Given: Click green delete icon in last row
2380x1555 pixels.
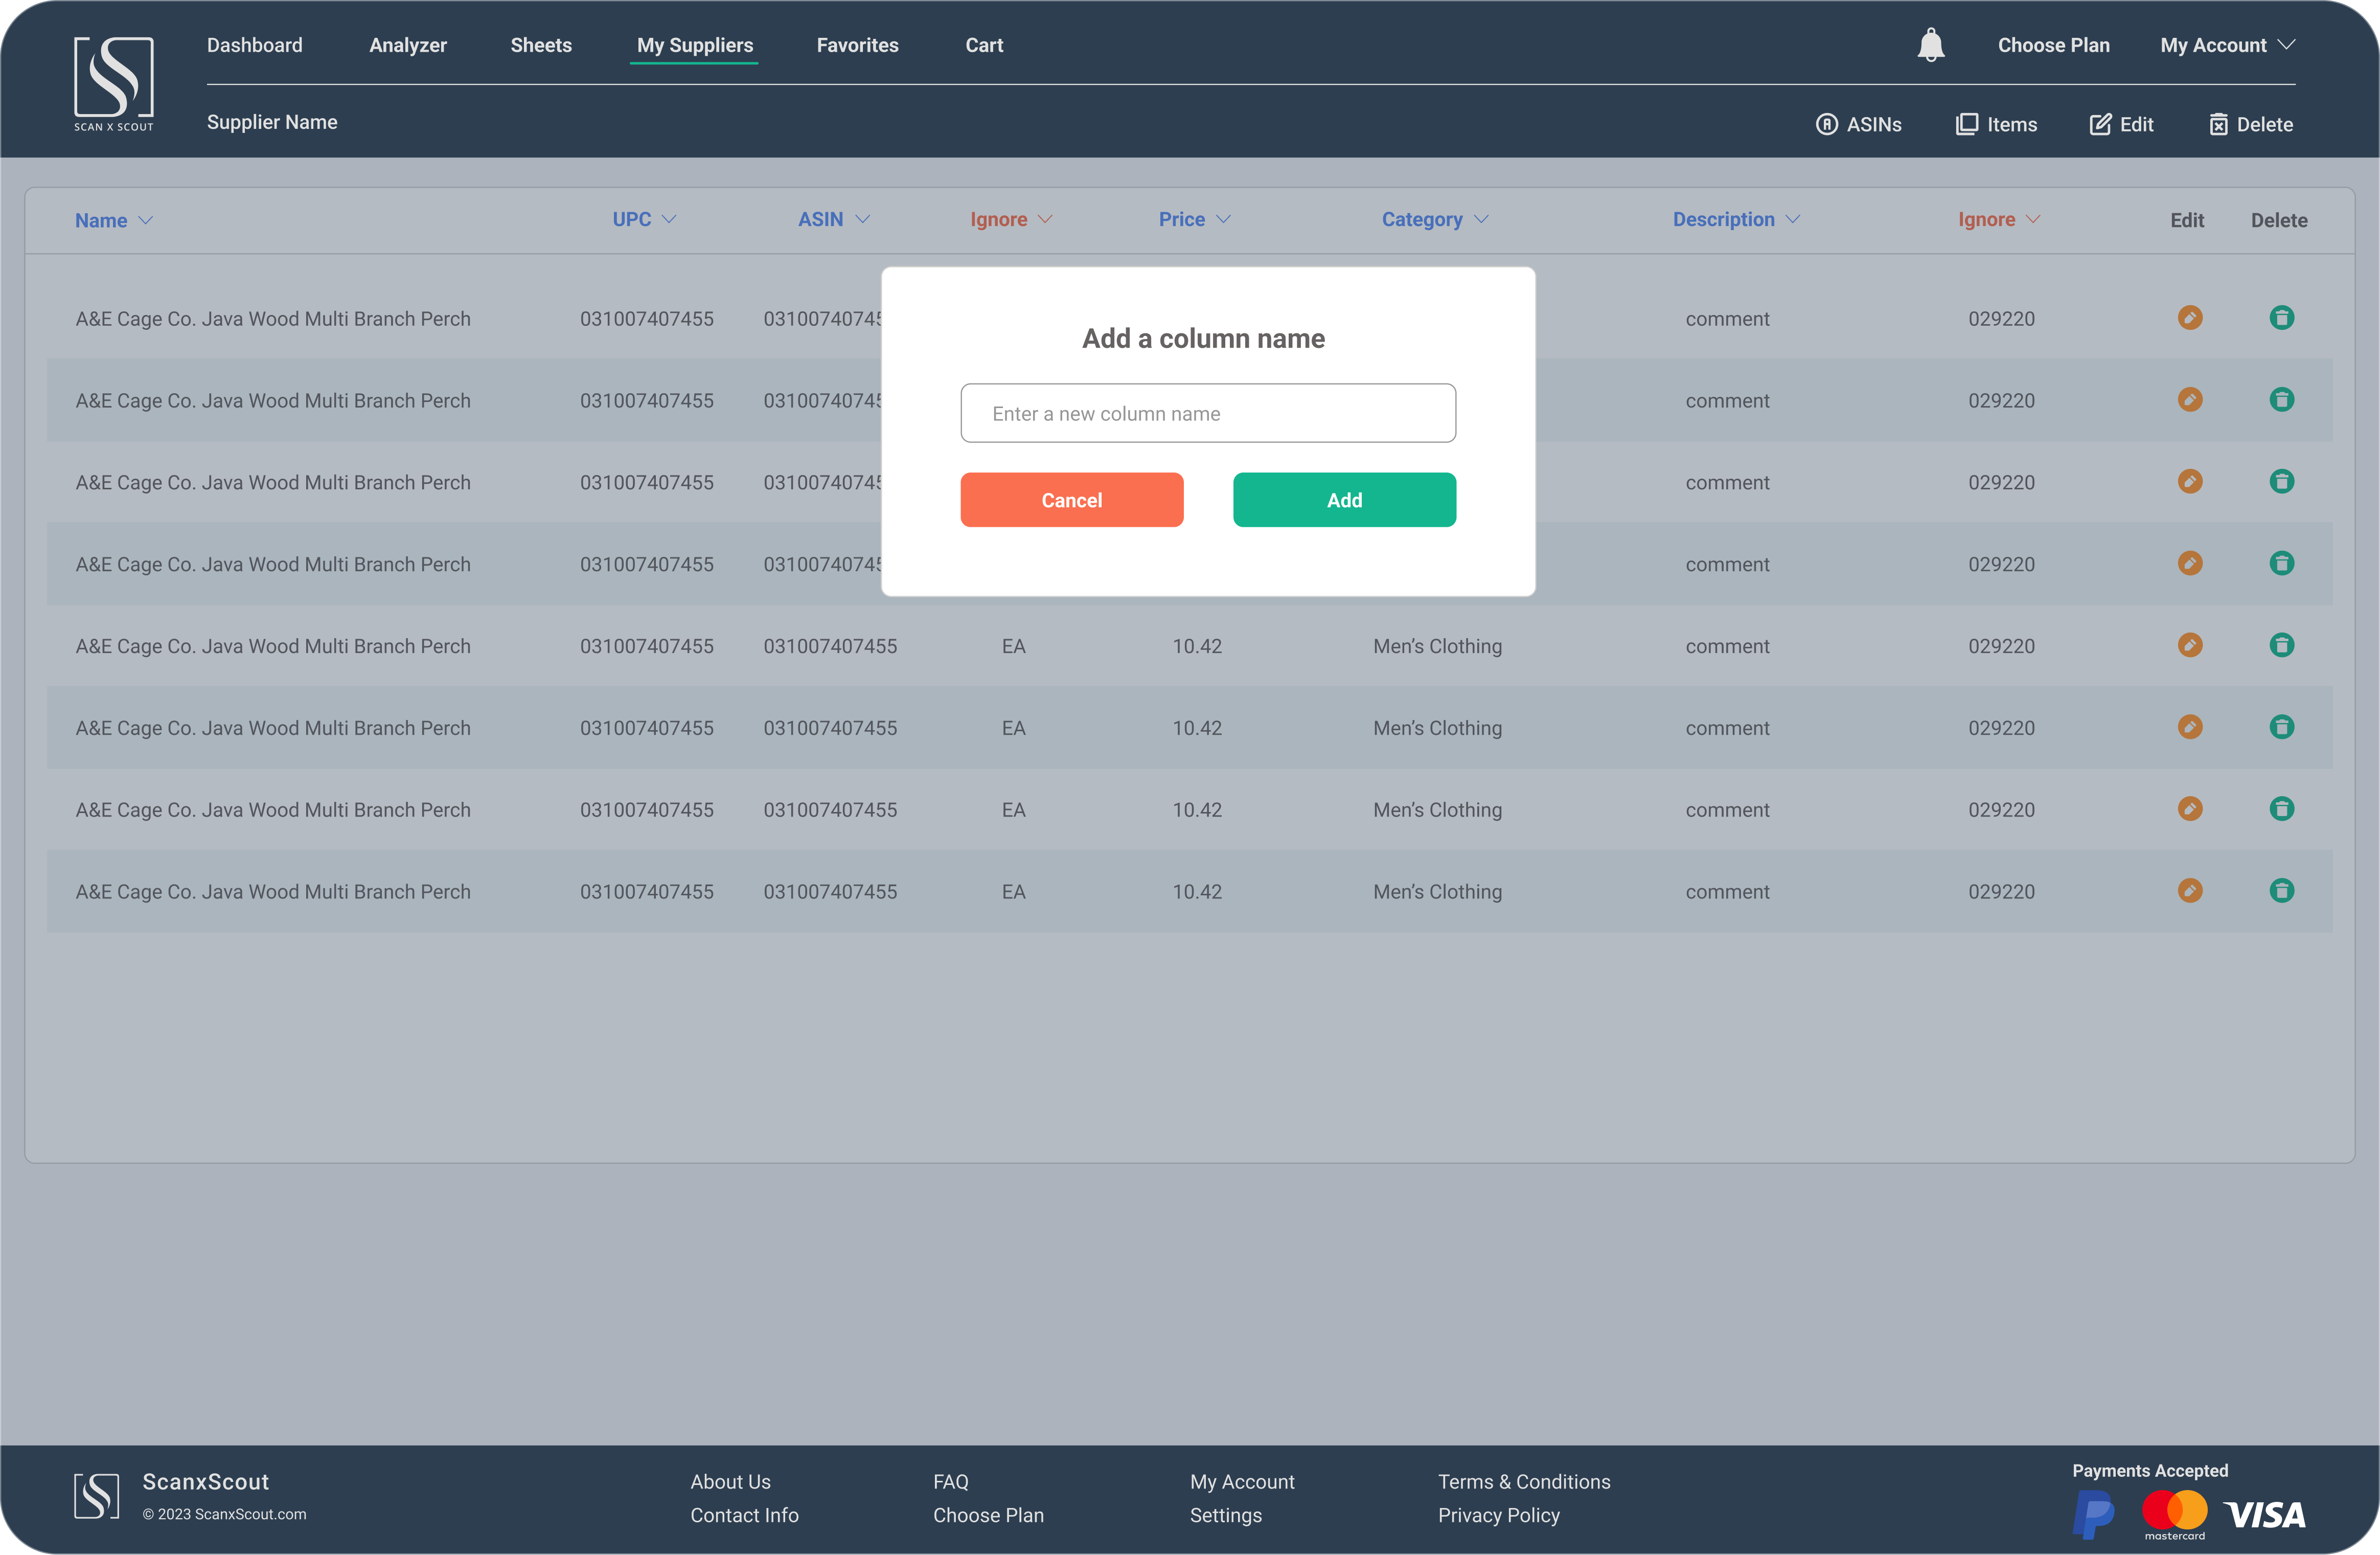Looking at the screenshot, I should 2281,891.
